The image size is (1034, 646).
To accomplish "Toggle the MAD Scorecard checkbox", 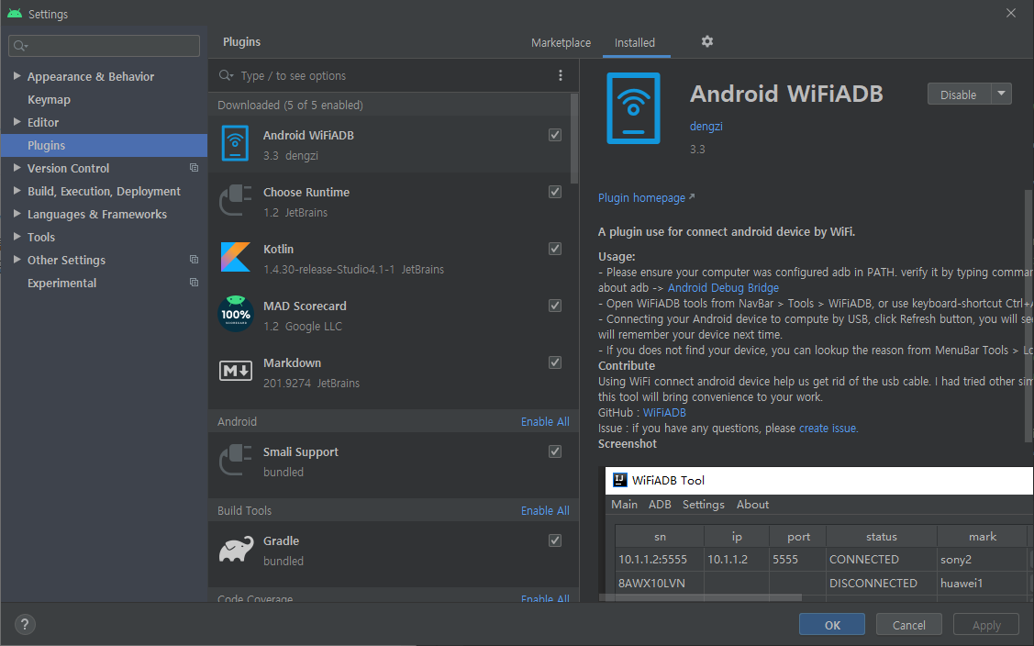I will (555, 306).
